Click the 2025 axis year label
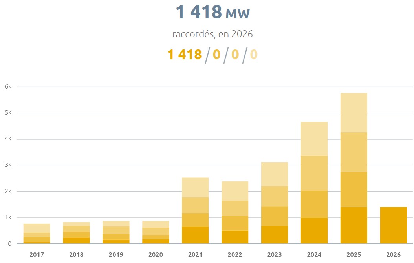Image resolution: width=414 pixels, height=263 pixels. pos(354,255)
